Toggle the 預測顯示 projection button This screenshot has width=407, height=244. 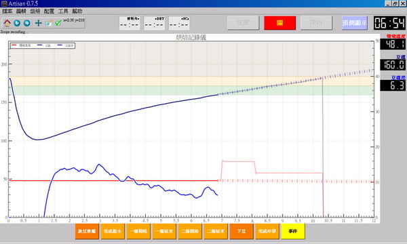click(355, 23)
